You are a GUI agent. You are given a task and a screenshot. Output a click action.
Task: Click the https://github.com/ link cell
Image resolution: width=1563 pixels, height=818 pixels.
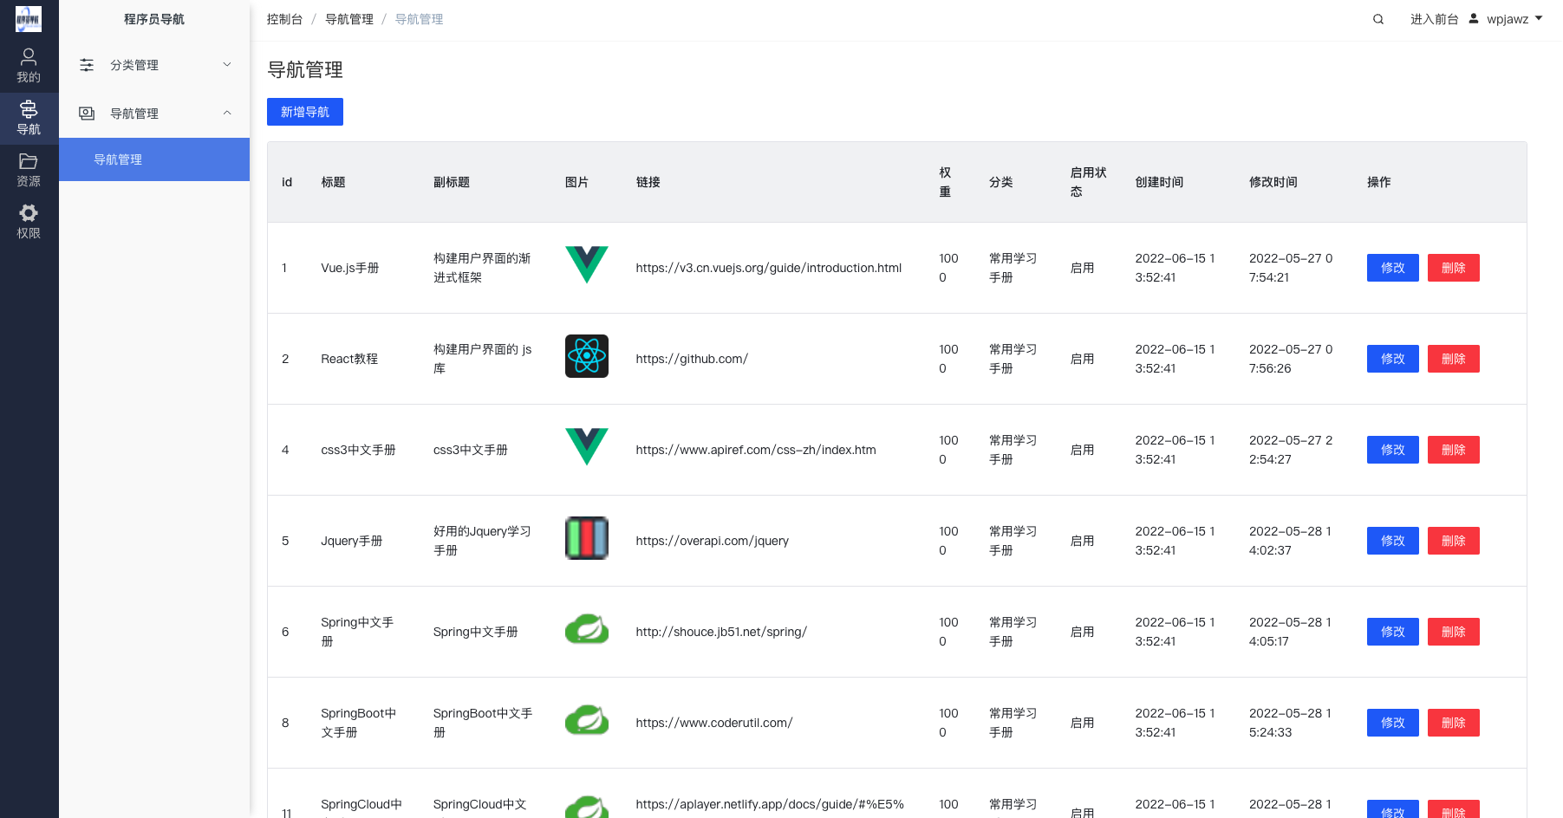coord(692,359)
